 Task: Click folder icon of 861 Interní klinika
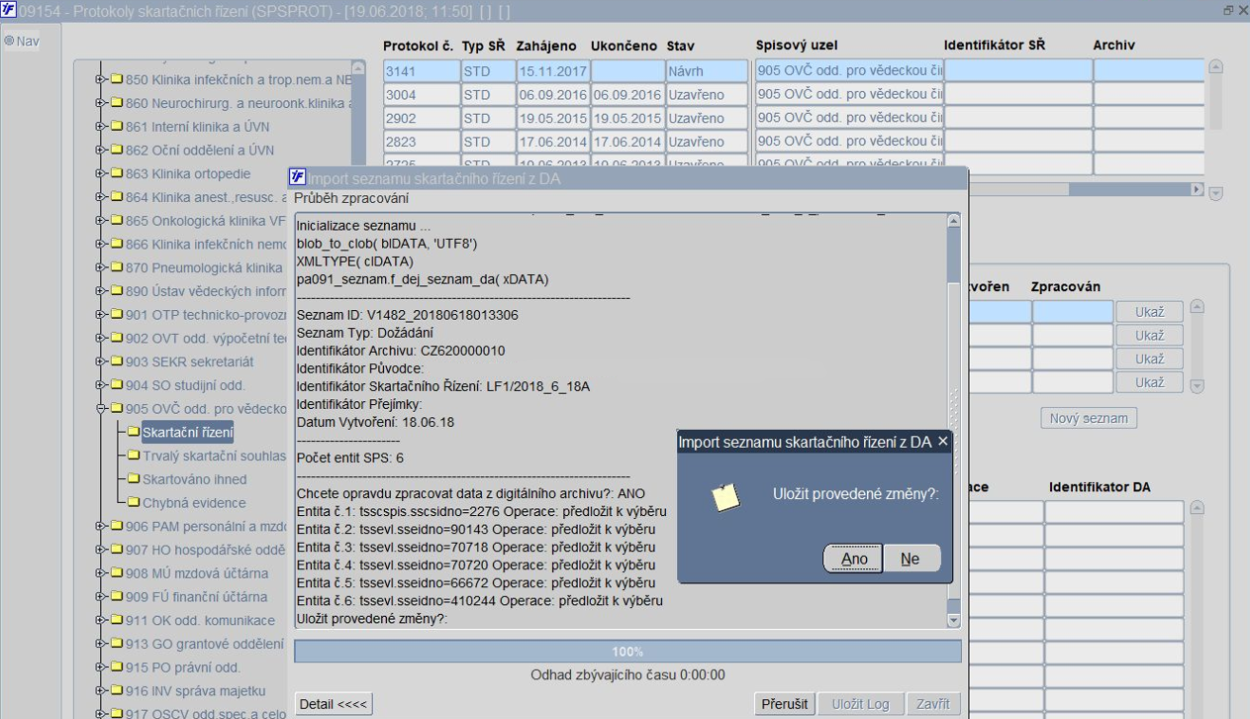(x=117, y=127)
